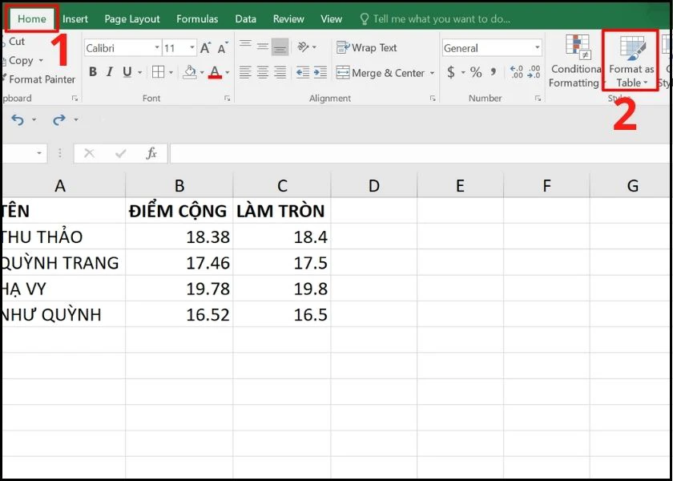Align text right

(280, 72)
